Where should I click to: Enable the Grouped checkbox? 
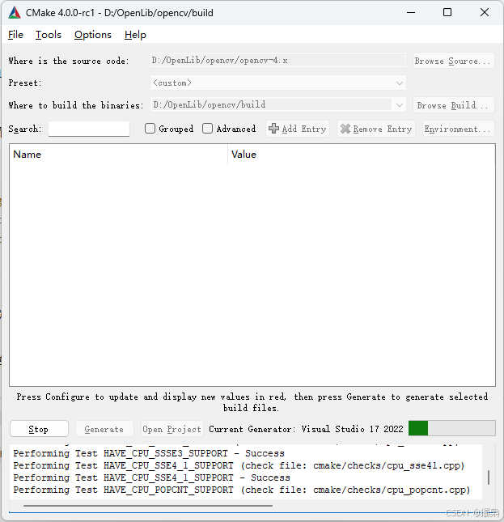[x=150, y=129]
